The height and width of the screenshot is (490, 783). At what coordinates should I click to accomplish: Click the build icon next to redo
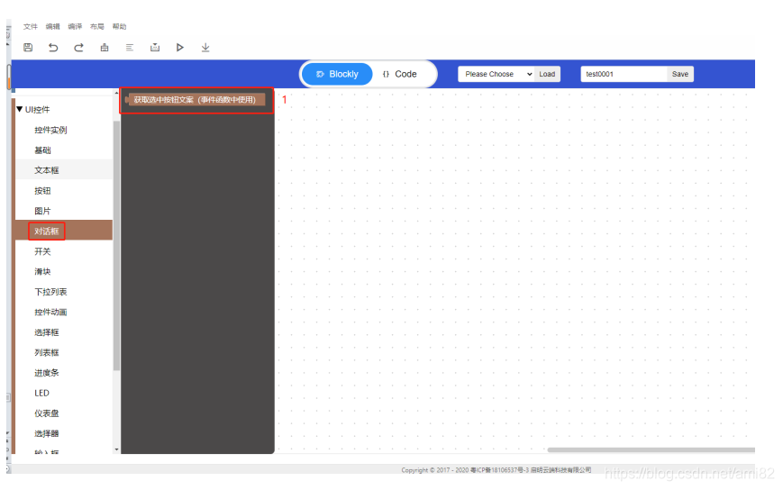[105, 48]
